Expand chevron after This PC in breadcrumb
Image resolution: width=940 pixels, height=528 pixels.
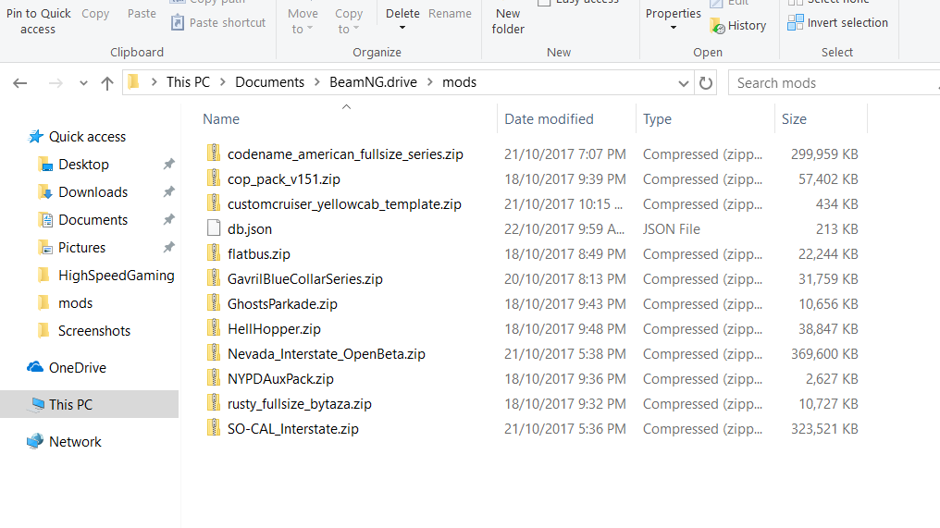[x=223, y=82]
